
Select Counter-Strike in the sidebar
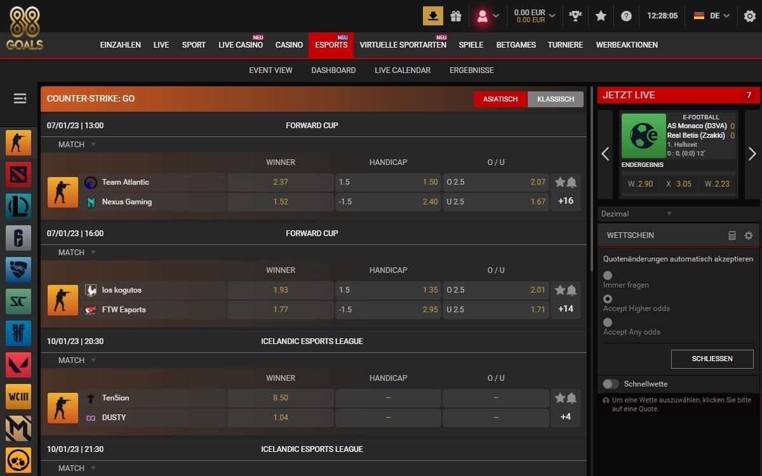18,143
